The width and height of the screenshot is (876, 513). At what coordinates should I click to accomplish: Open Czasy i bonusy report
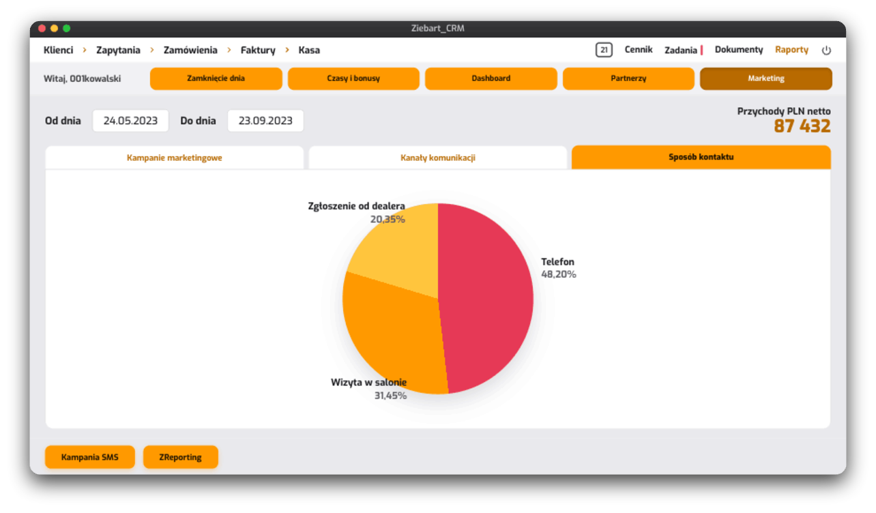[x=353, y=78]
